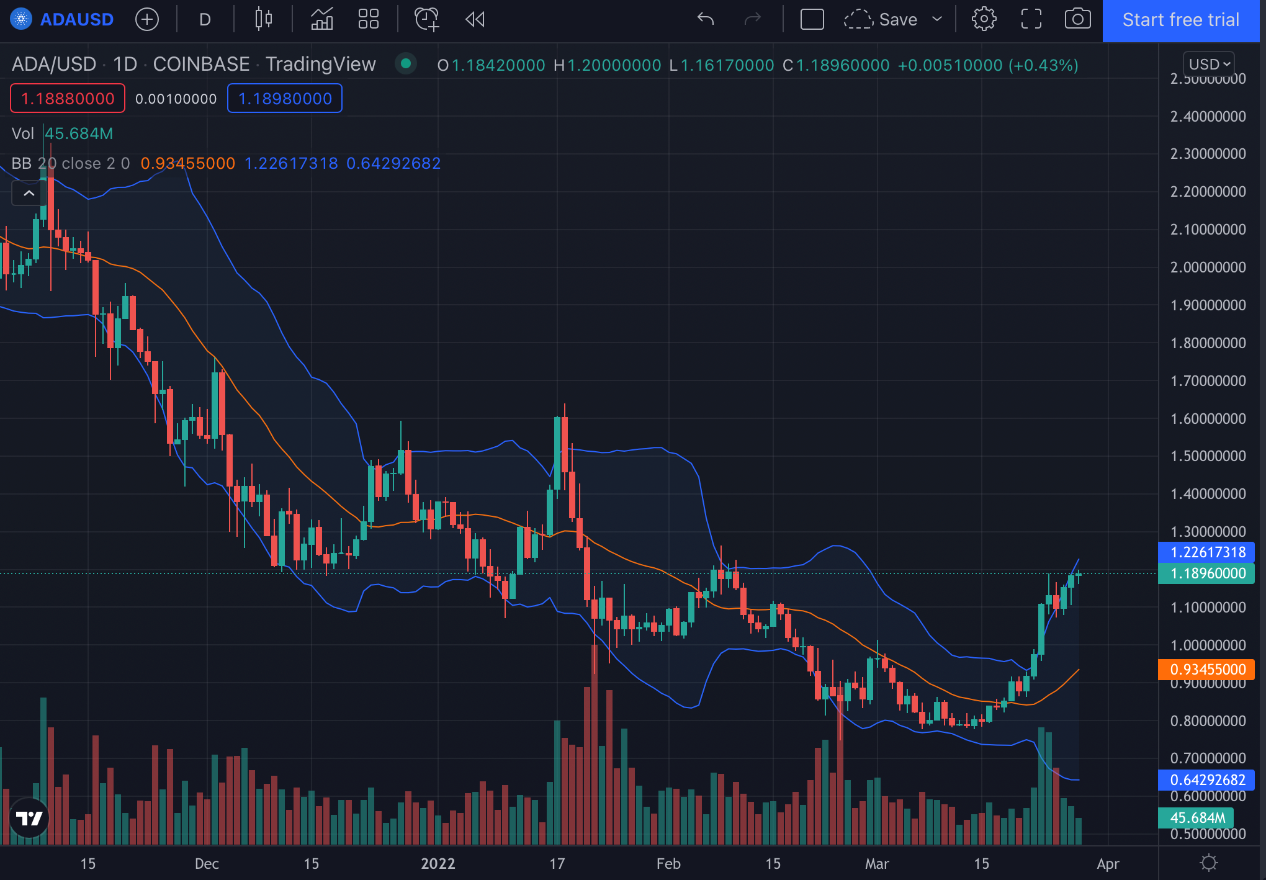This screenshot has width=1266, height=880.
Task: Click the 1.18960000 current price label
Action: [1207, 573]
